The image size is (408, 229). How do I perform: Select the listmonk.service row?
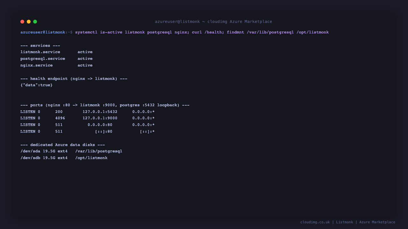click(56, 52)
